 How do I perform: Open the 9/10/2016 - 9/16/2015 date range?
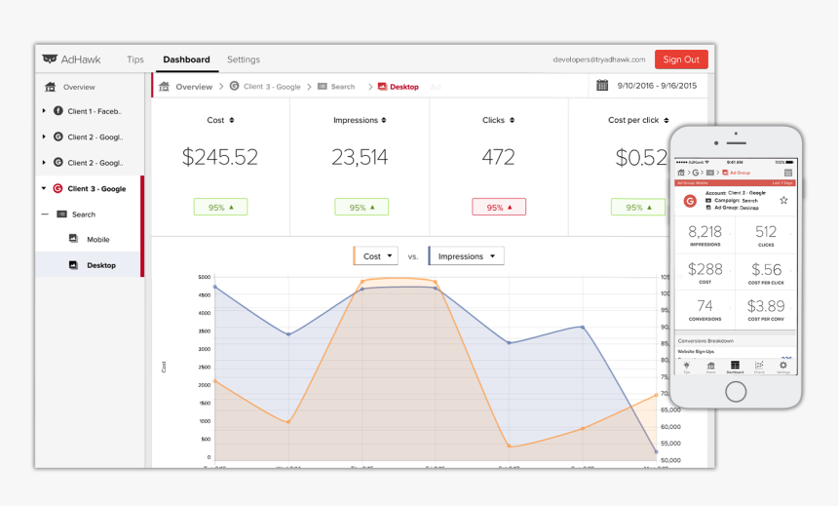[657, 86]
